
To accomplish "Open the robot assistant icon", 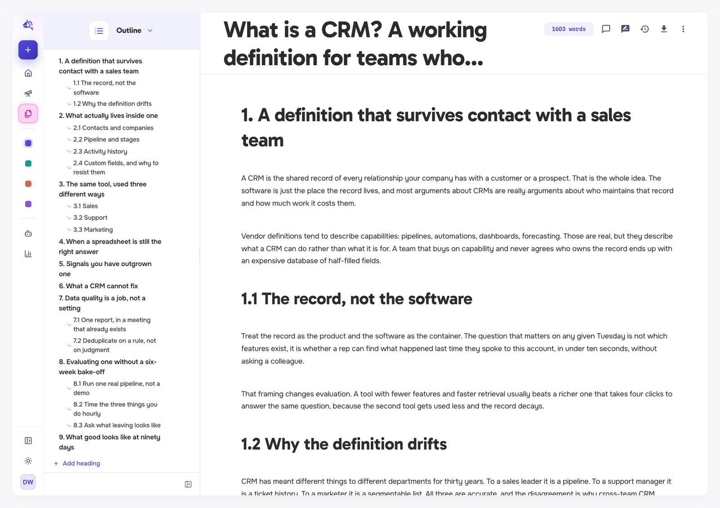I will click(28, 233).
